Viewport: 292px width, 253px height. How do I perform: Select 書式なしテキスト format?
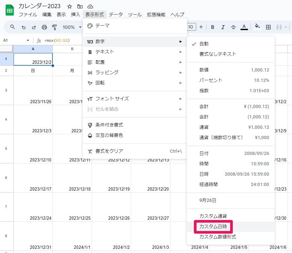[x=230, y=54]
